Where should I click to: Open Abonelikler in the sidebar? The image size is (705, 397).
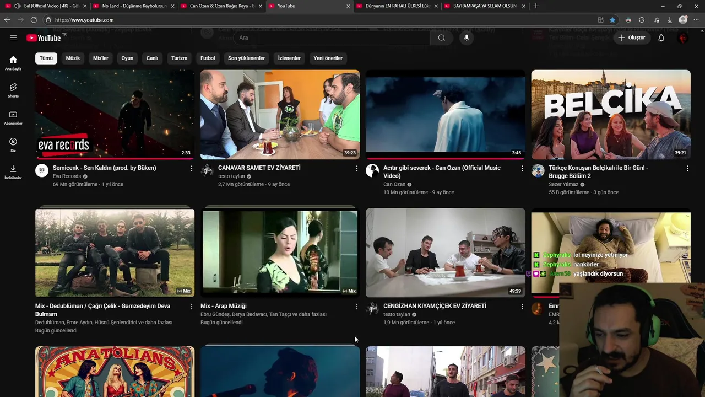(x=13, y=117)
